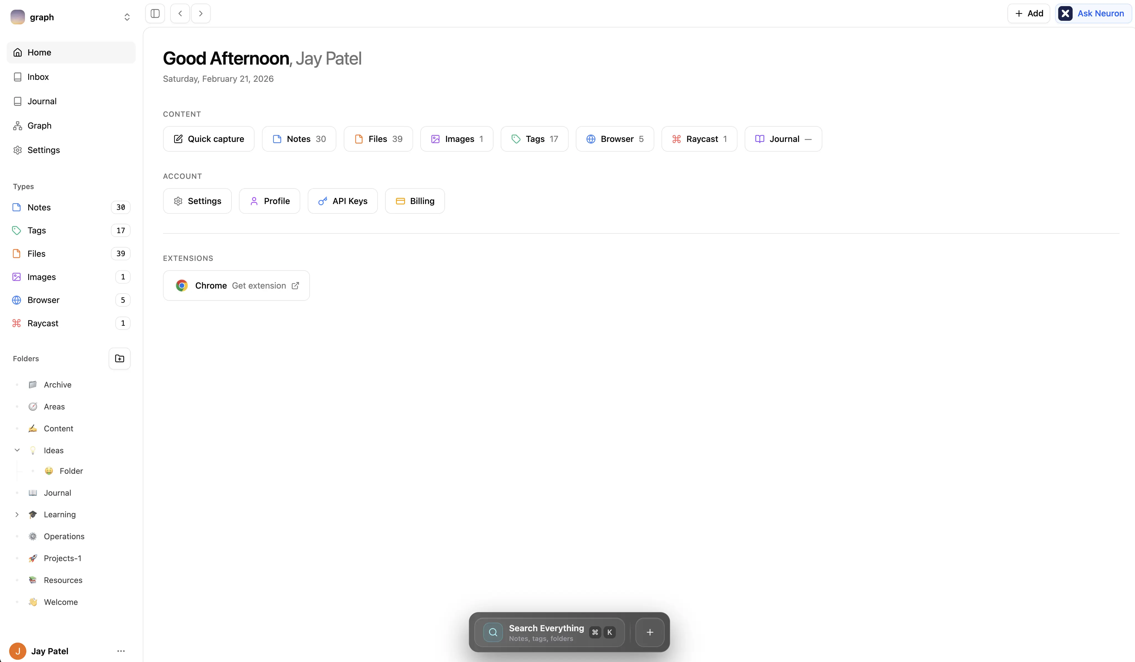Viewport: 1135px width, 662px height.
Task: Click the Chrome extension logo
Action: pyautogui.click(x=182, y=285)
